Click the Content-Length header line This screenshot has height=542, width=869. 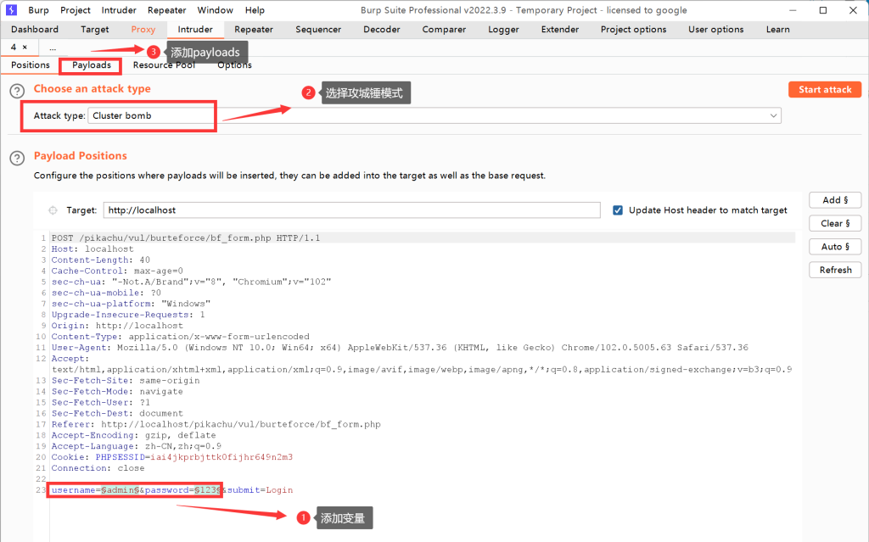(x=101, y=260)
